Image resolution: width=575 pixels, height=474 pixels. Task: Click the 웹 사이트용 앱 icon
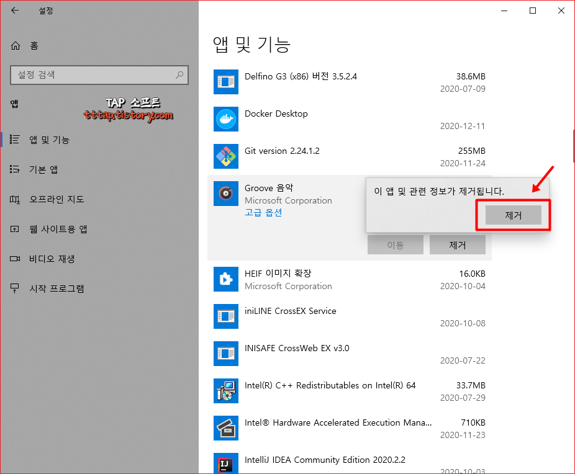point(15,229)
